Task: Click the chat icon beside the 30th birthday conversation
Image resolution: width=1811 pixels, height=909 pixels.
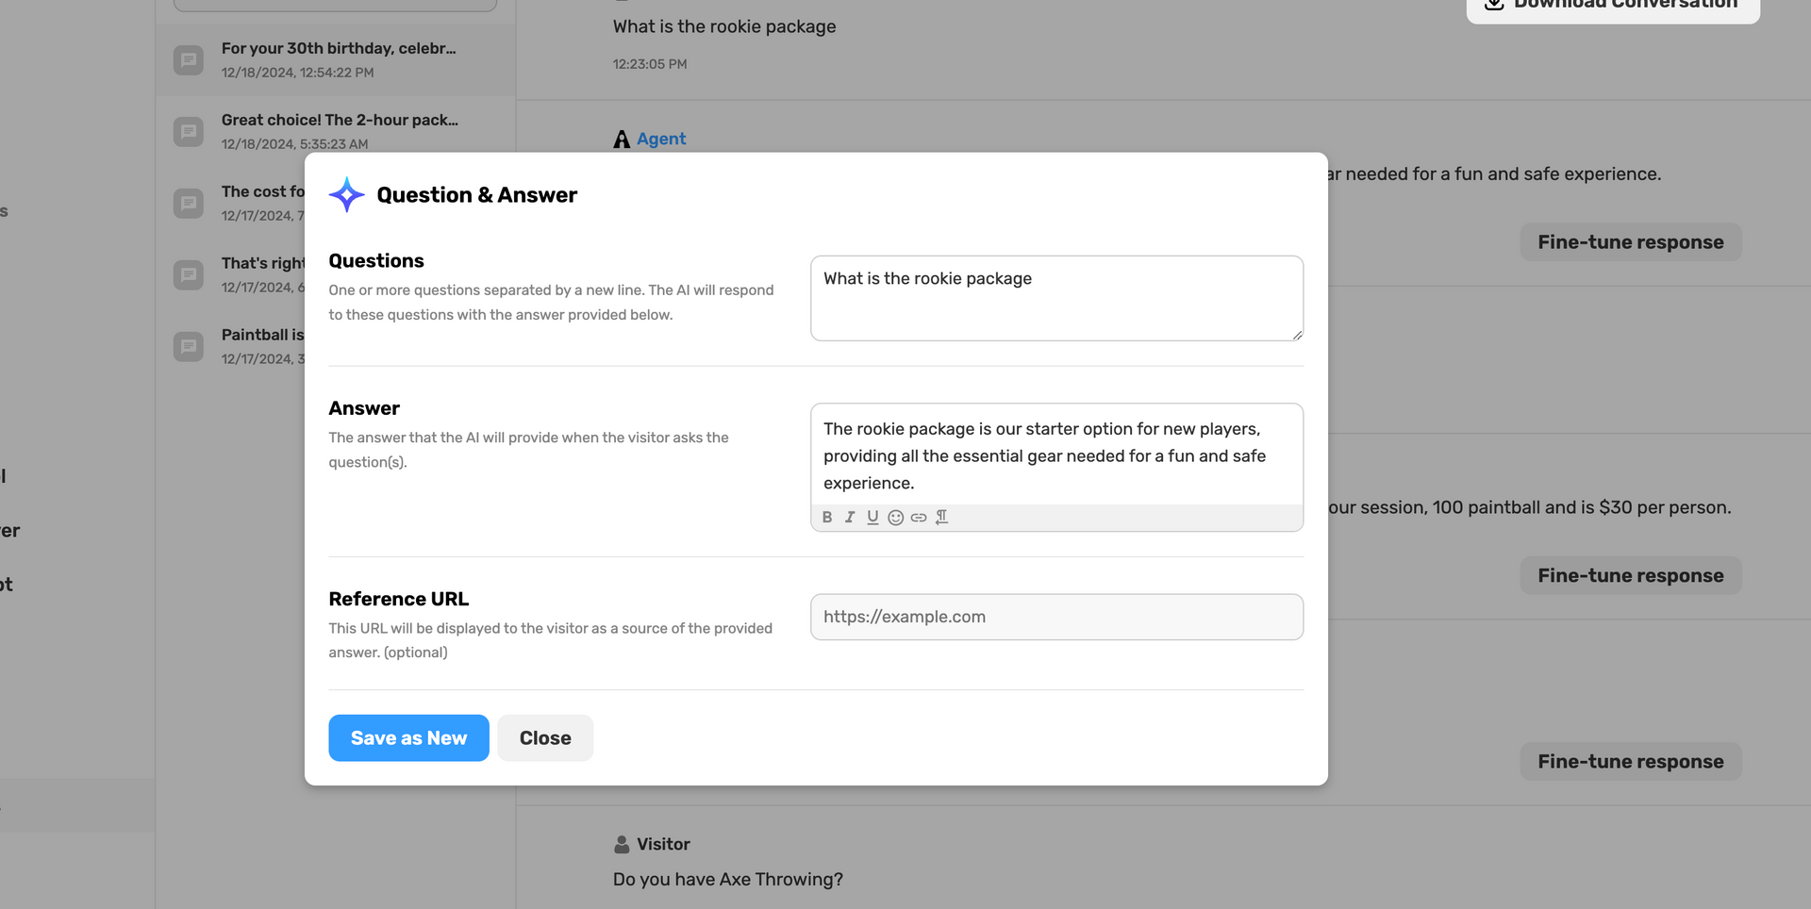Action: click(x=189, y=60)
